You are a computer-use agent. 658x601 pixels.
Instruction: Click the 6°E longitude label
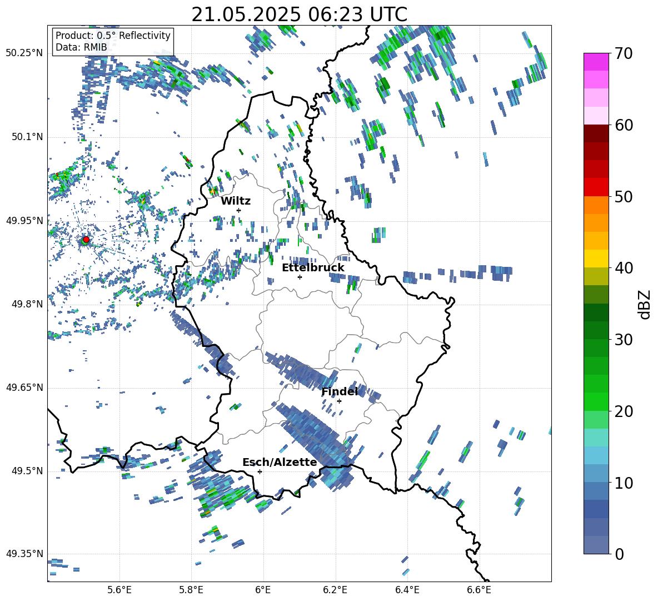click(x=263, y=590)
